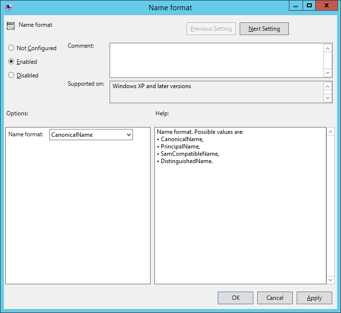Click the window system icon in title bar
This screenshot has width=341, height=313.
pos(9,7)
